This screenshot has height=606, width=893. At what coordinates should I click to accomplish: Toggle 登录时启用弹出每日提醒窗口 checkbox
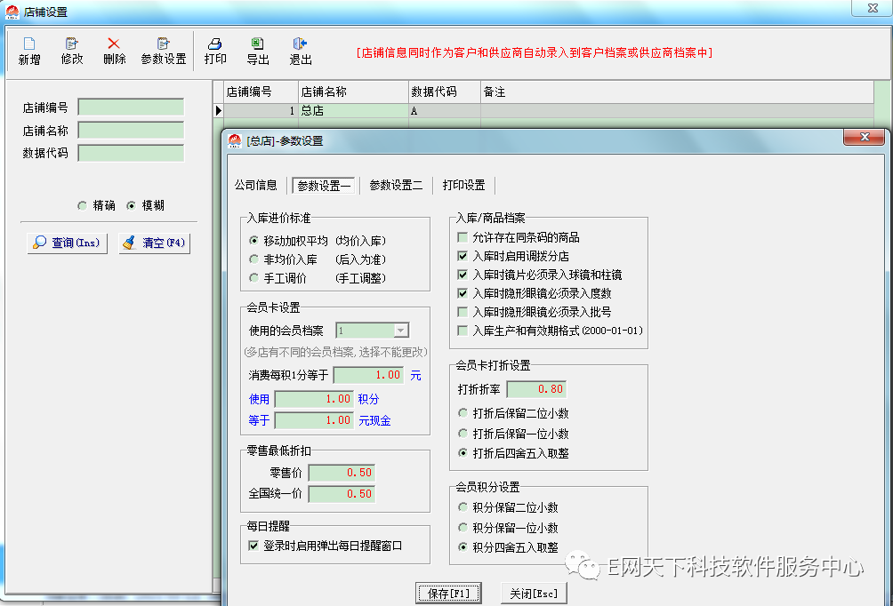[x=254, y=546]
